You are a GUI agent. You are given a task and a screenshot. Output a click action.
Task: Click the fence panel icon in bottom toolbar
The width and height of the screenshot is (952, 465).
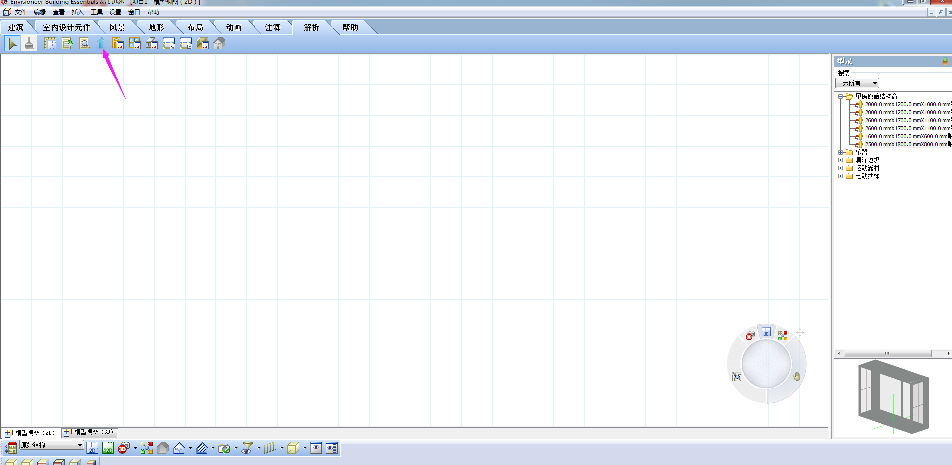pyautogui.click(x=270, y=448)
